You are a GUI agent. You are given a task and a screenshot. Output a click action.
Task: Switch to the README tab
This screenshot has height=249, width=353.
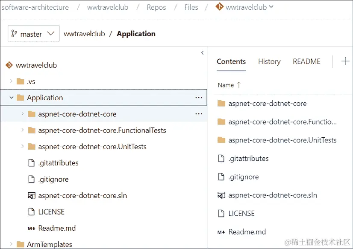[x=306, y=61]
